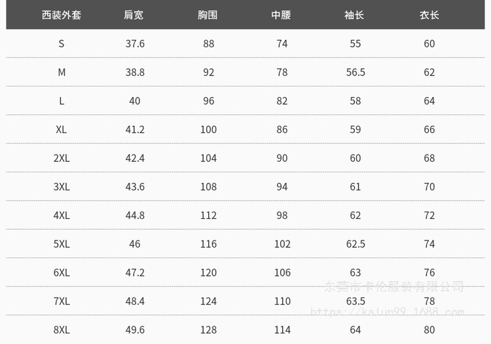491x344 pixels.
Task: Click shoulder width value 37.6
Action: coord(135,44)
